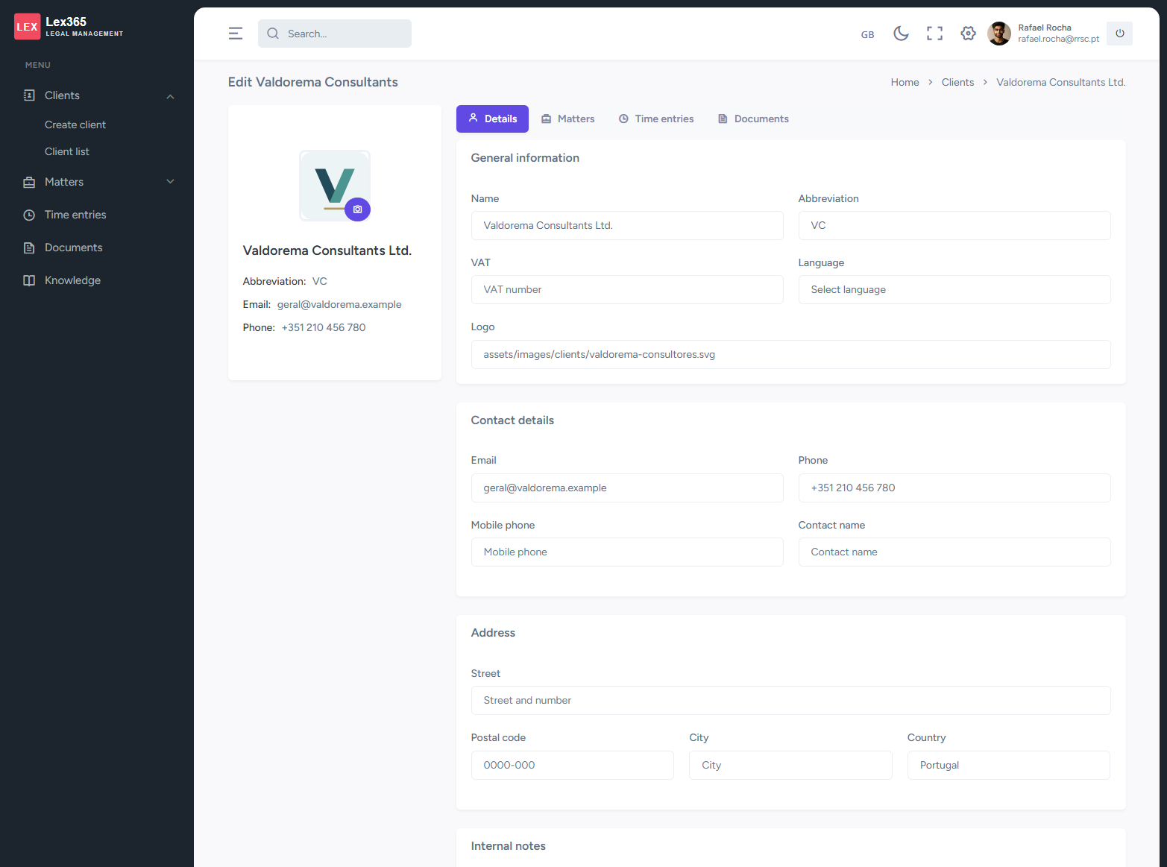This screenshot has width=1167, height=867.
Task: Follow the Clients breadcrumb link
Action: point(957,82)
